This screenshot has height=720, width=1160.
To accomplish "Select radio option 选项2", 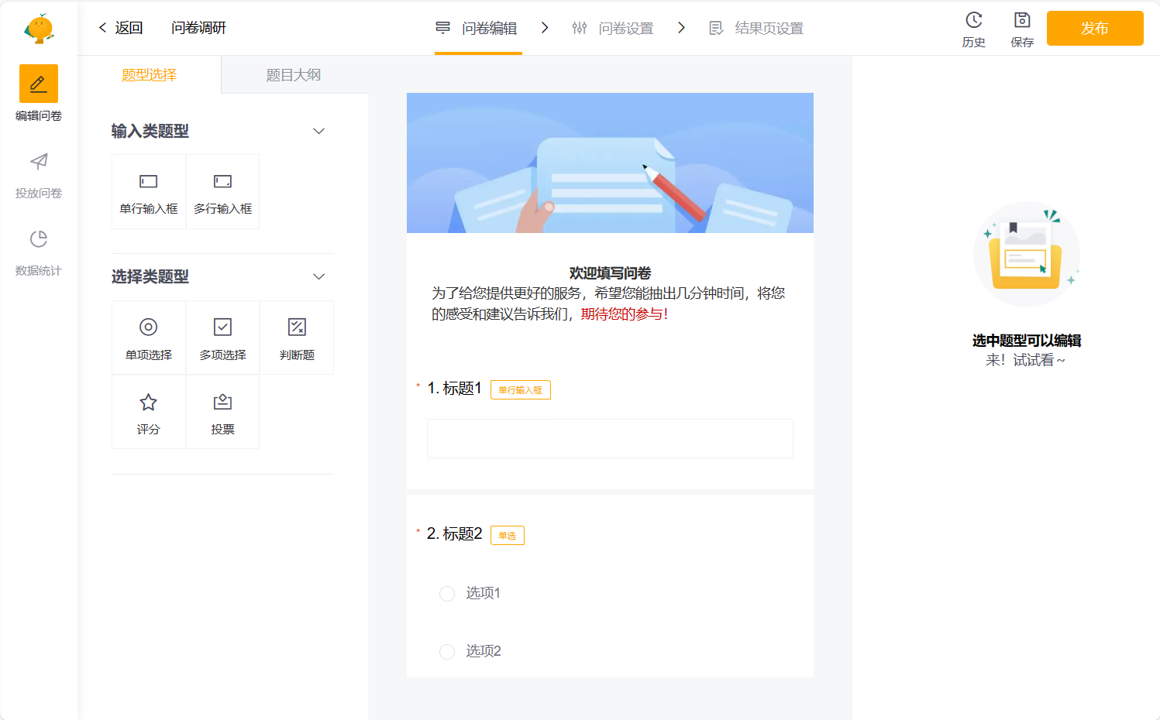I will point(447,652).
